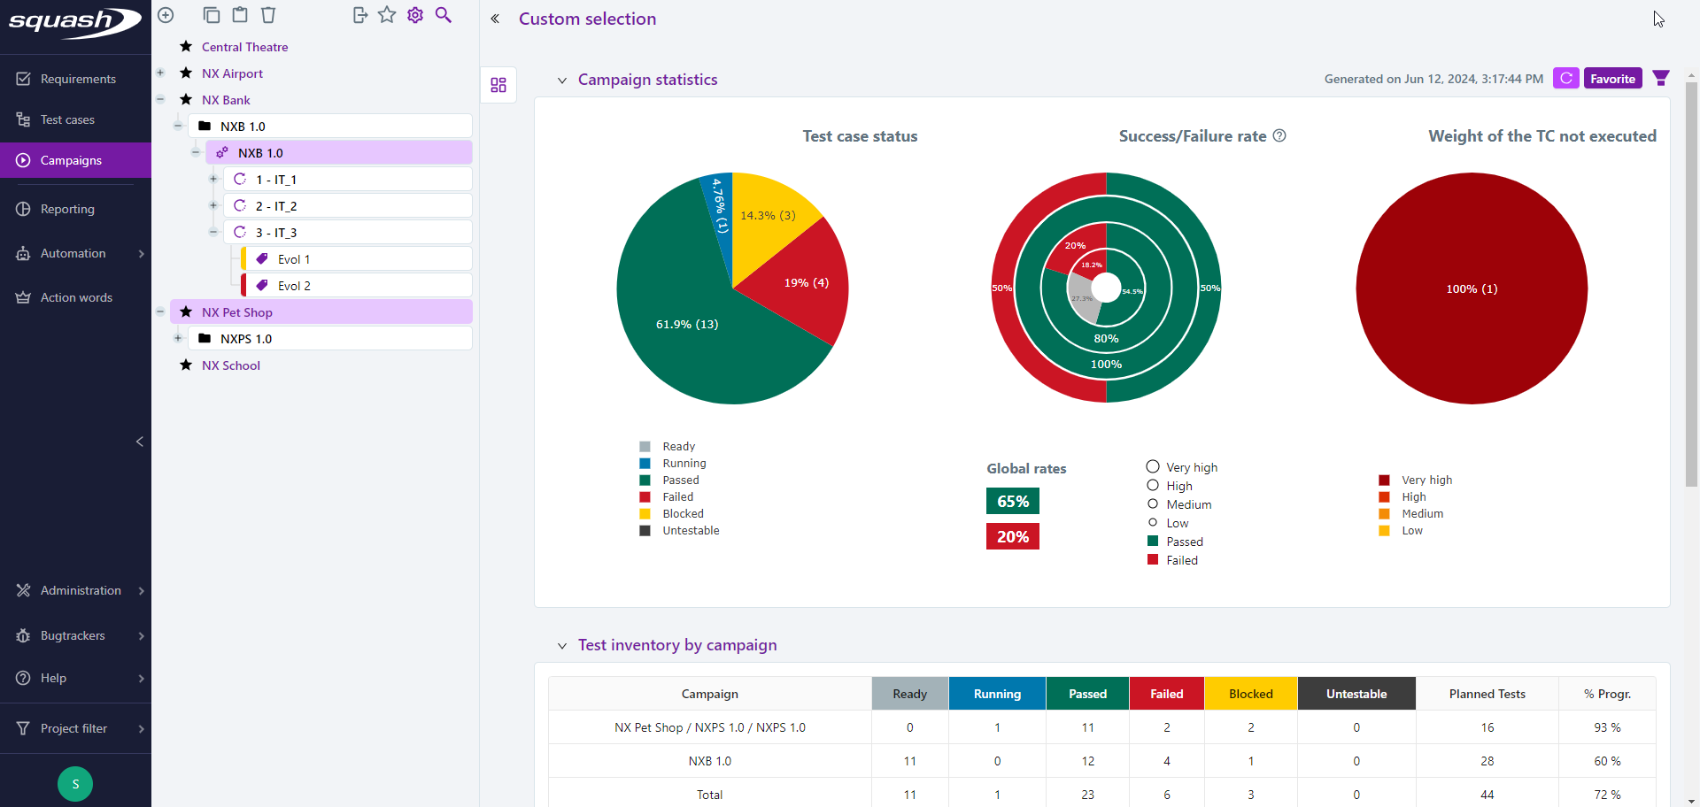
Task: Click the export icon in the tree toolbar
Action: (359, 15)
